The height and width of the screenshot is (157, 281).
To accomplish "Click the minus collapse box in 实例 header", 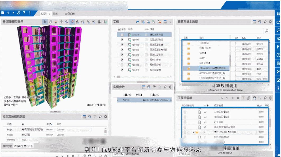I will [x=119, y=29].
